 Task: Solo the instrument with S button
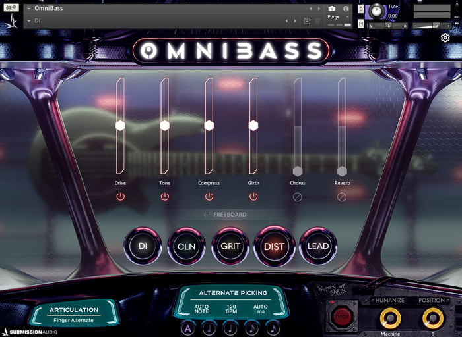tap(361, 9)
